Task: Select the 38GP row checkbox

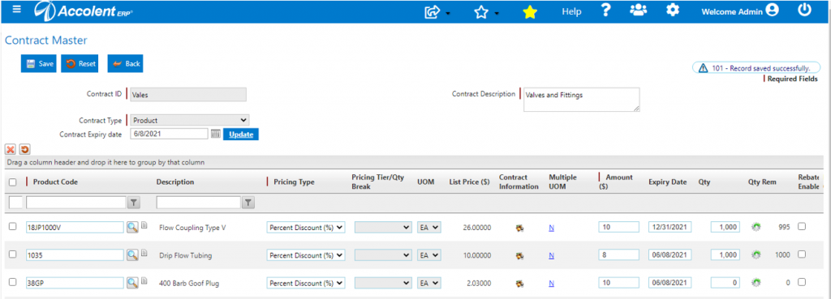Action: click(13, 282)
